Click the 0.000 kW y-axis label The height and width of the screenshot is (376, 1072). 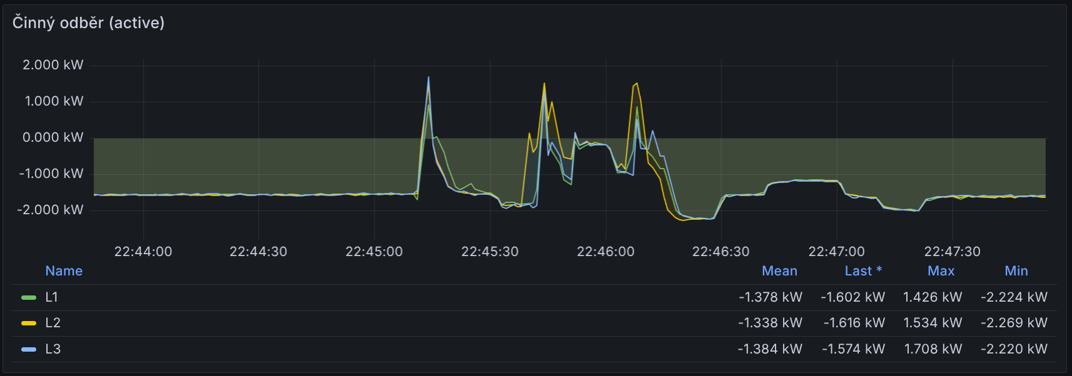coord(53,137)
